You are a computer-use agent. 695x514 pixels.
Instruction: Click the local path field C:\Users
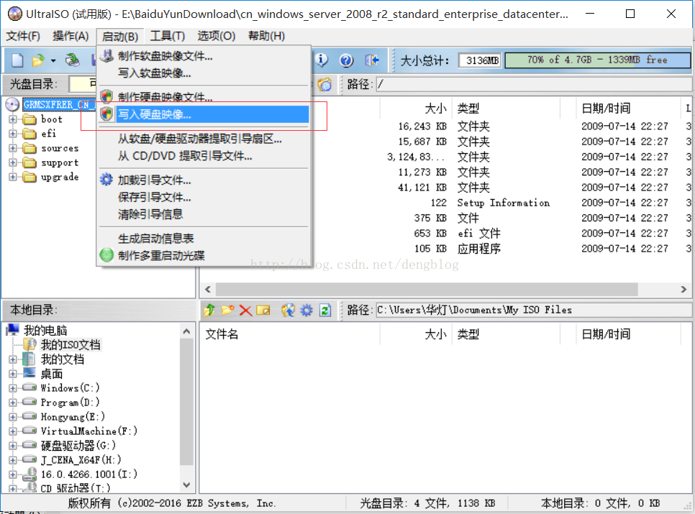(x=533, y=310)
